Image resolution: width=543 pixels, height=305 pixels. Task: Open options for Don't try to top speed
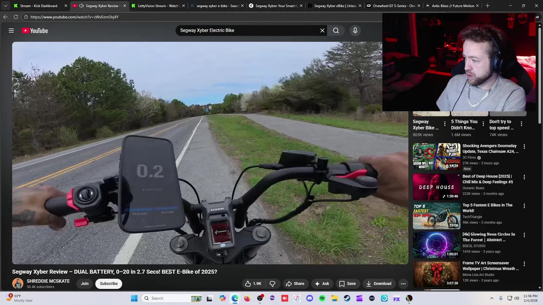(521, 124)
